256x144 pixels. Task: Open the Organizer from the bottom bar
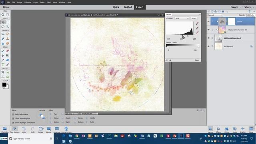coord(57,130)
